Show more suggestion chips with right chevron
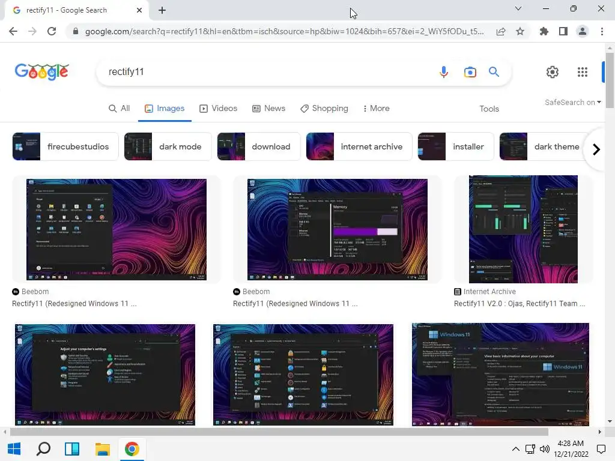The width and height of the screenshot is (615, 461). coord(596,149)
